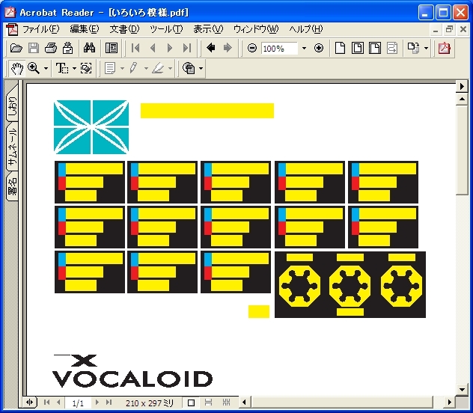473x413 pixels.
Task: Open the zoom percentage dropdown arrow
Action: click(304, 48)
